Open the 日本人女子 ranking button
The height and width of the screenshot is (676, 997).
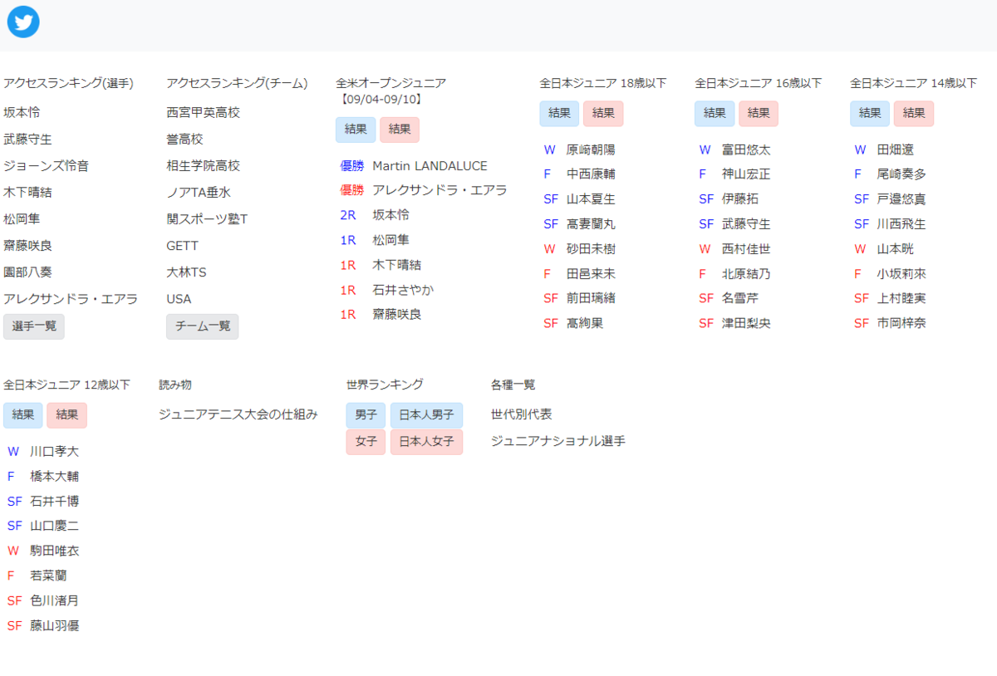click(426, 442)
